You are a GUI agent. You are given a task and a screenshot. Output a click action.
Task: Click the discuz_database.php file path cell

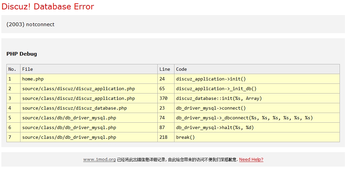74,108
